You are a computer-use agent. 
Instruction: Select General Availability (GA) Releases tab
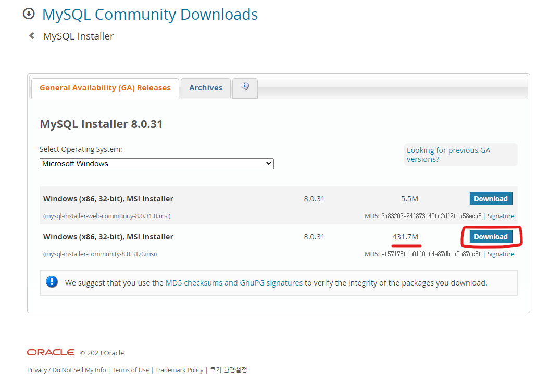(105, 88)
